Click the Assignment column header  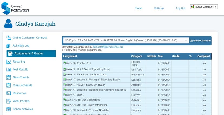pos(70,56)
